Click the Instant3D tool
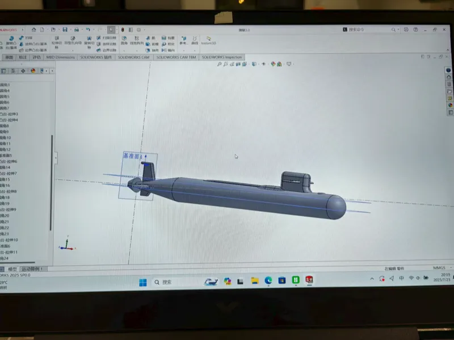 (208, 40)
